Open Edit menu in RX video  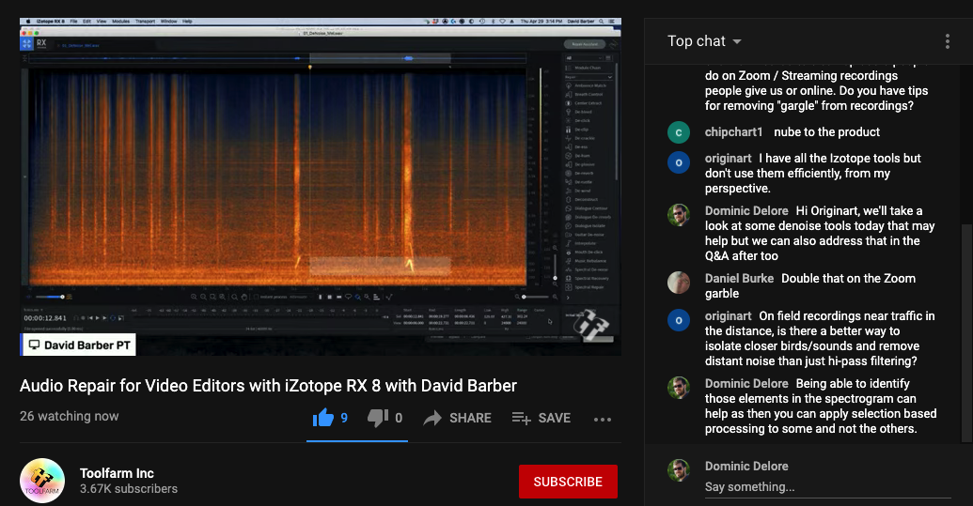tap(86, 21)
